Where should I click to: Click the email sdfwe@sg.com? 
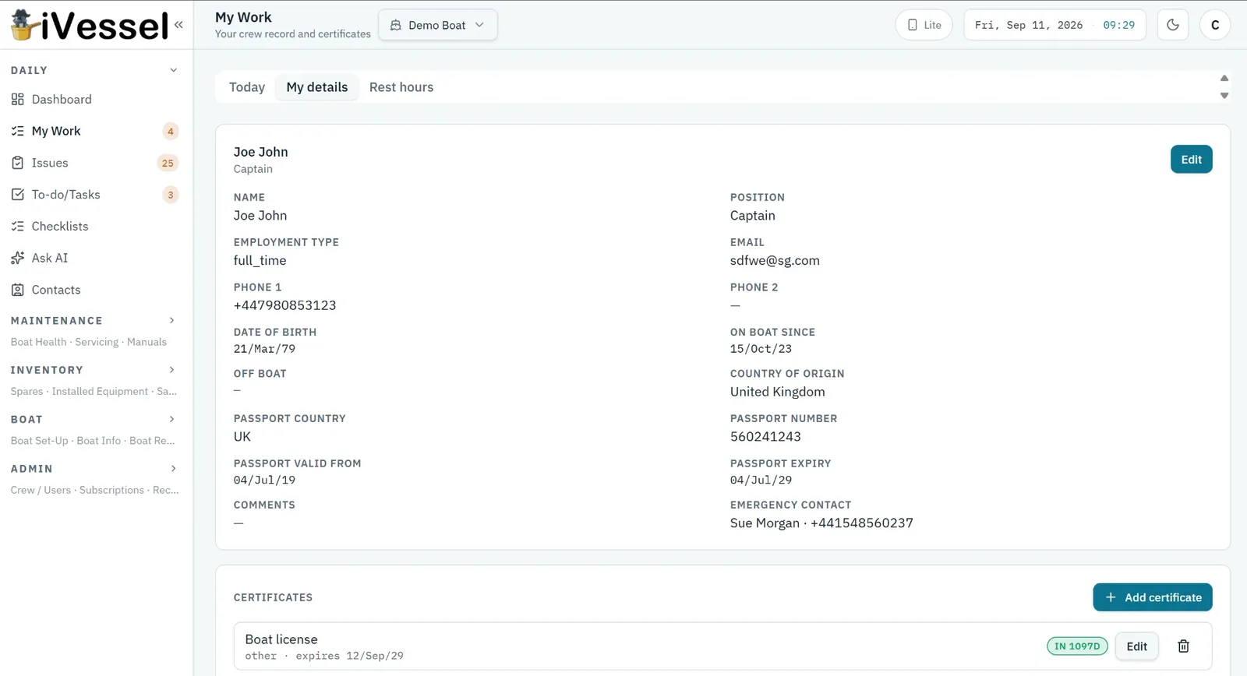(x=775, y=261)
